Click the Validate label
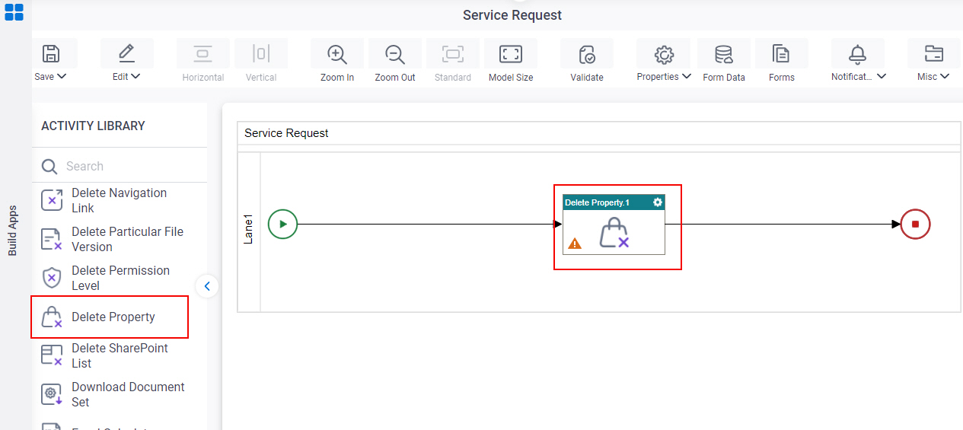This screenshot has width=963, height=430. click(x=587, y=78)
